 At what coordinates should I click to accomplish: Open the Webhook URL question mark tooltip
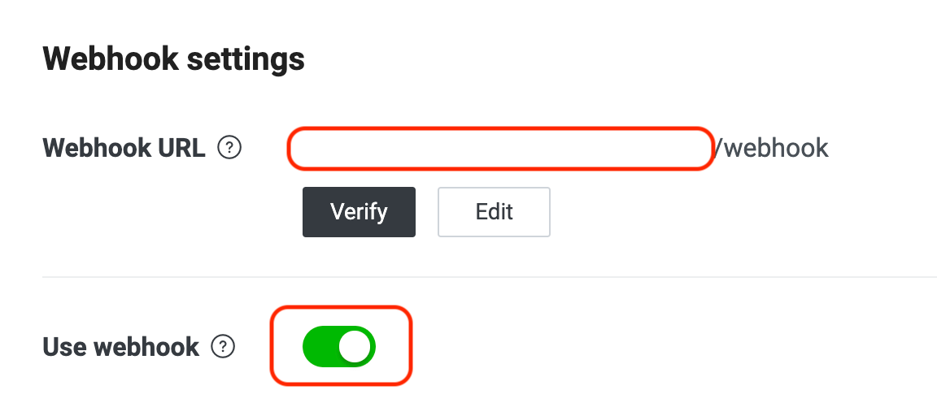(x=230, y=148)
